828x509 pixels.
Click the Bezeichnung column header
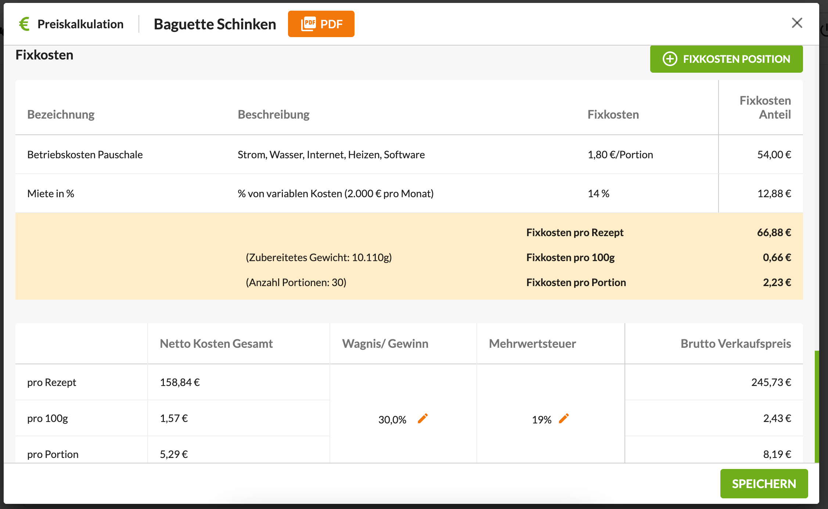tap(61, 114)
